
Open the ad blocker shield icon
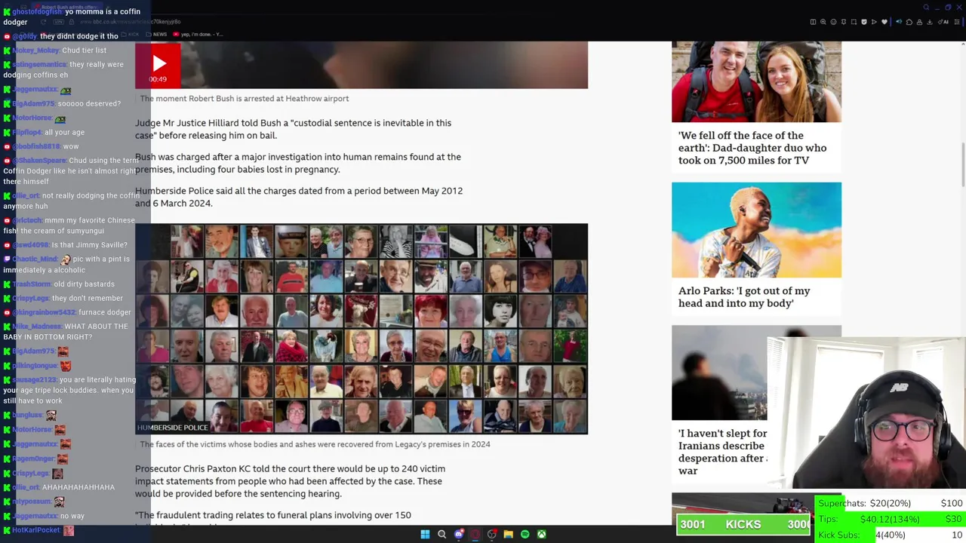pos(864,22)
